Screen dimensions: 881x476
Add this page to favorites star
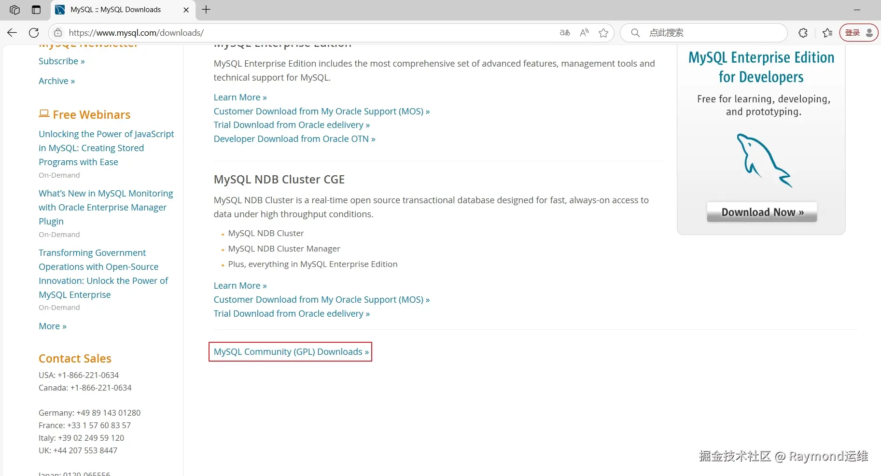(603, 33)
